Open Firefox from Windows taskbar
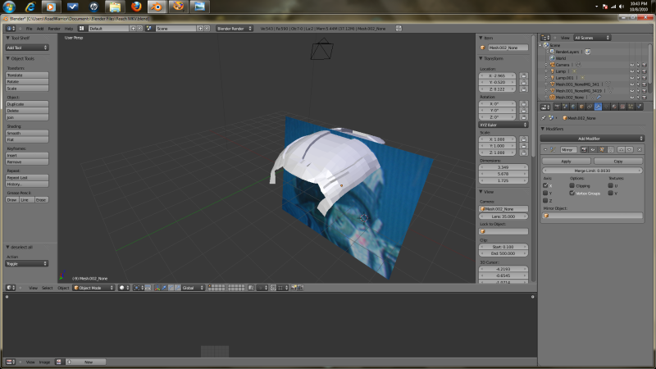 pyautogui.click(x=136, y=7)
